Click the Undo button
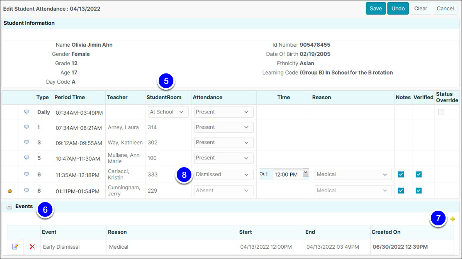Image resolution: width=462 pixels, height=259 pixels. click(x=398, y=9)
